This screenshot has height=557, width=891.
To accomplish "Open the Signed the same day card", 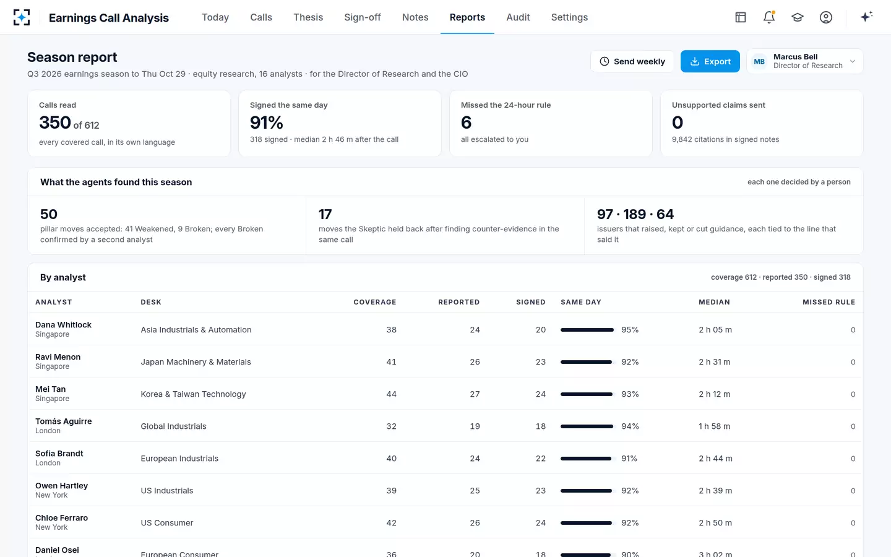I will pos(340,124).
